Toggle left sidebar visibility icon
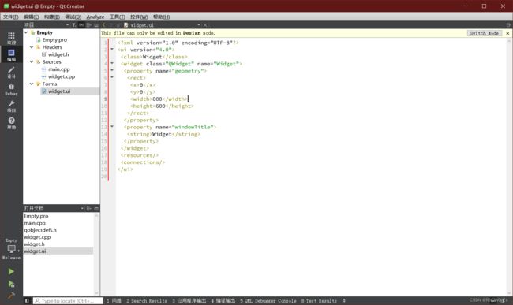This screenshot has width=513, height=305. (27, 300)
